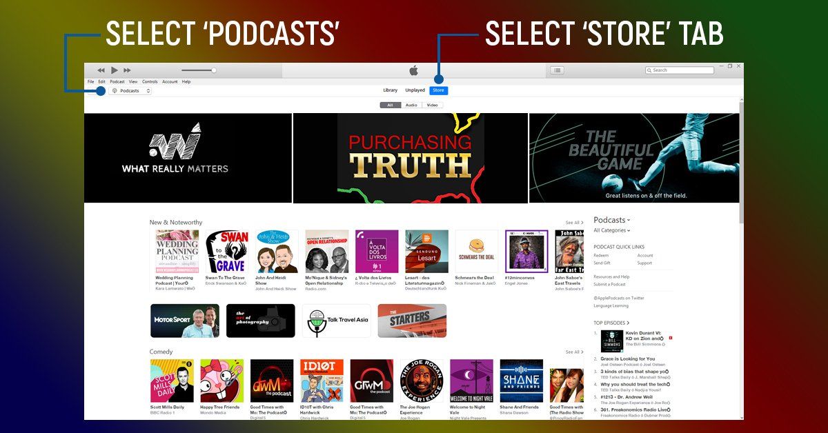Select the All filter segment
Screen dimensions: 828x433
coord(390,105)
